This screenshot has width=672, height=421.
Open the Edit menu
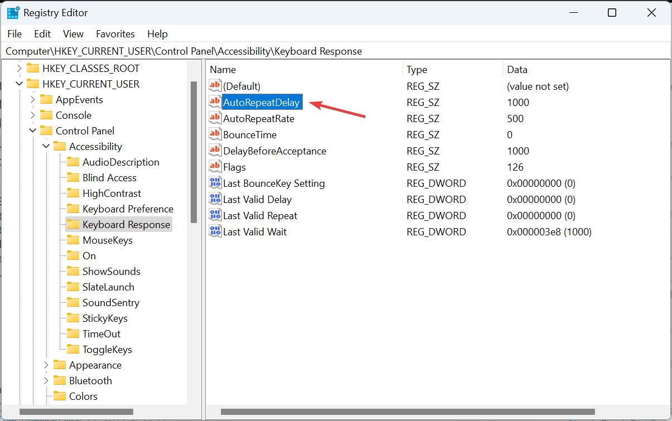pos(42,34)
